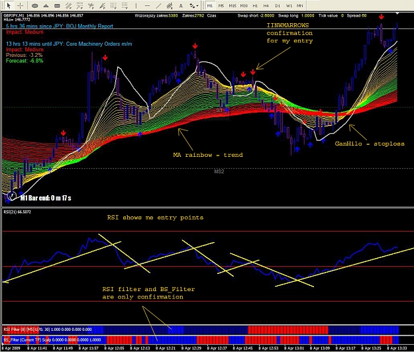The image size is (414, 352).
Task: Click the '8 Apr 12:13' time label
Action: [x=140, y=348]
